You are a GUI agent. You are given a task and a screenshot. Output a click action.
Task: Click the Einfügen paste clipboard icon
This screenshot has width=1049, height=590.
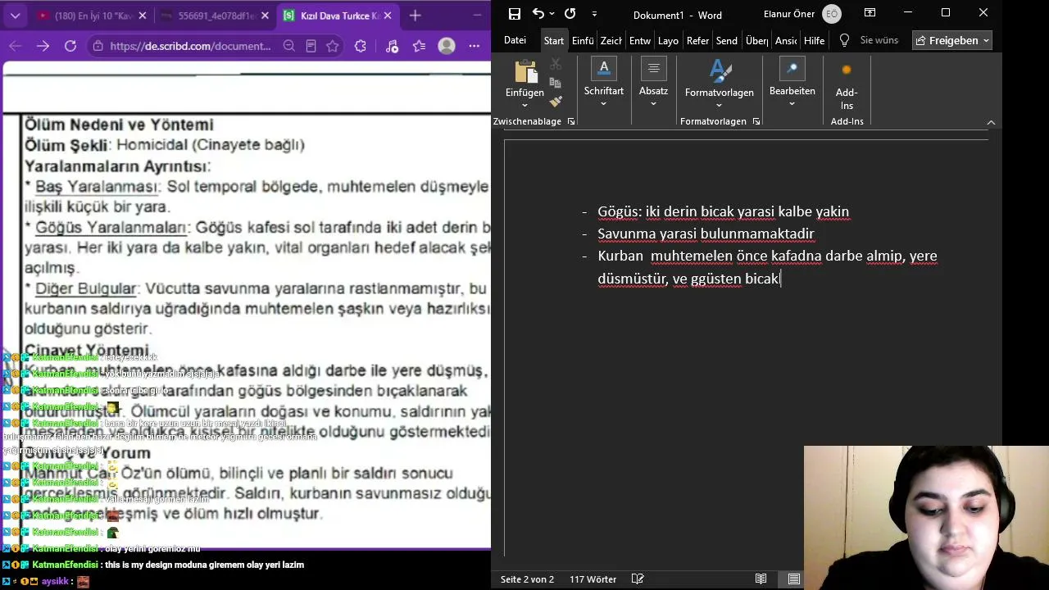click(525, 72)
